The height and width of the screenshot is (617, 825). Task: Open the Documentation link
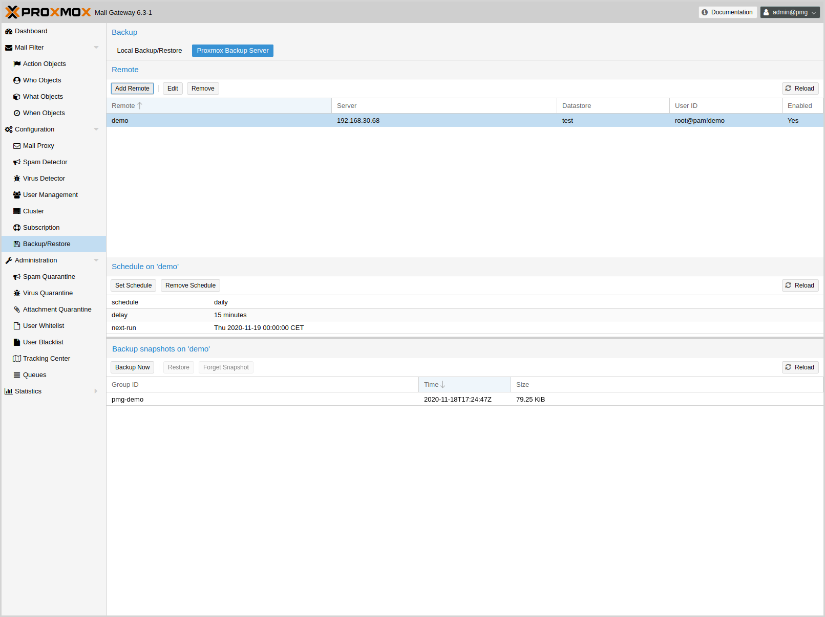pyautogui.click(x=727, y=12)
